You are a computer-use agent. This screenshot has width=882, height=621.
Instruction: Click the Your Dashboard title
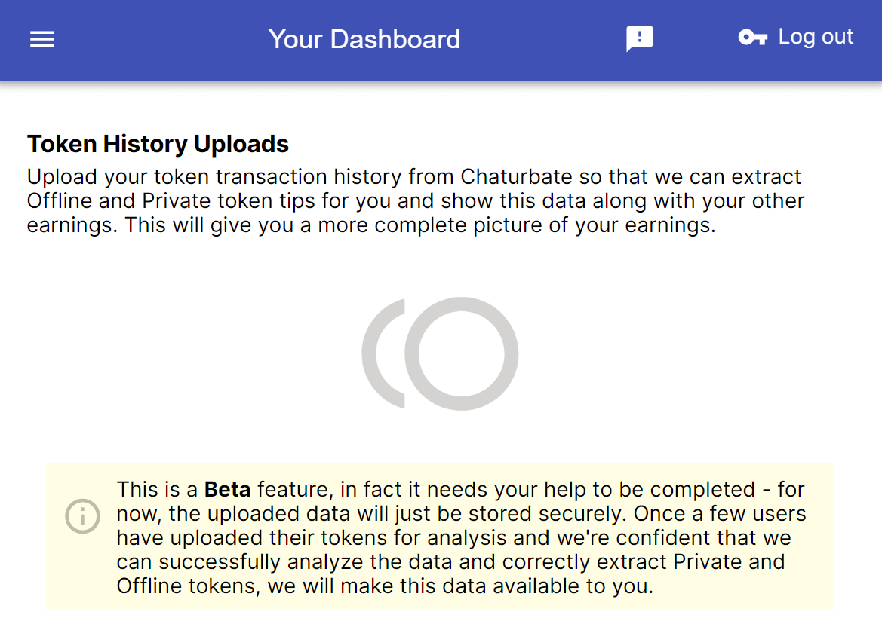(364, 39)
